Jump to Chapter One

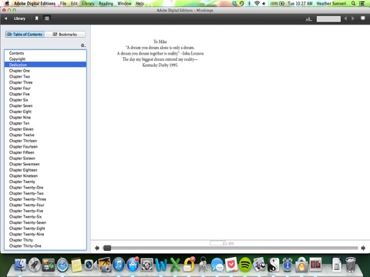(x=45, y=71)
